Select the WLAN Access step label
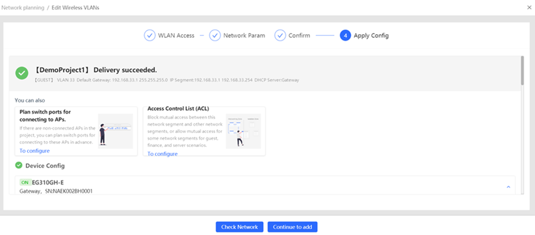Viewport: 535px width, 235px height. (176, 36)
